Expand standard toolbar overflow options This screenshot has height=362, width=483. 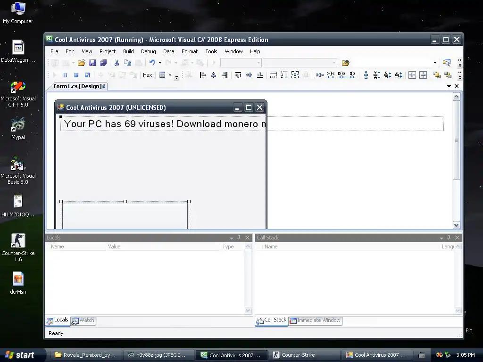[x=459, y=63]
